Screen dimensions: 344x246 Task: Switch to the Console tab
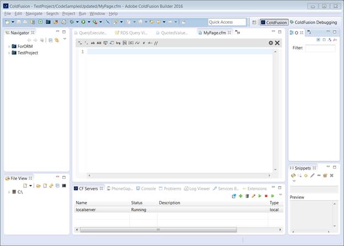coord(146,189)
